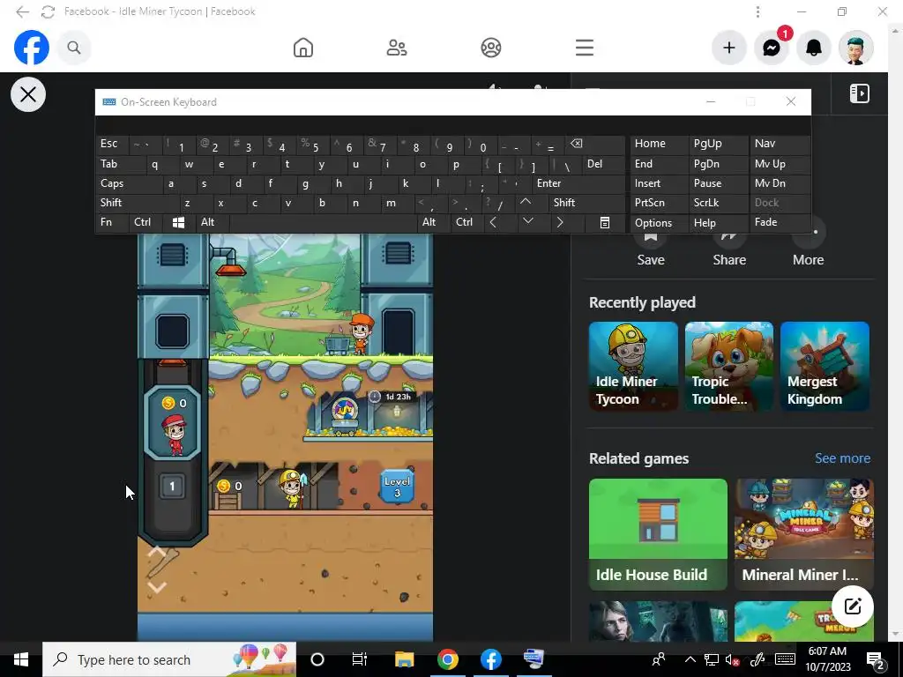Toggle right Shift key on On-Screen Keyboard
This screenshot has height=677, width=903.
click(586, 203)
